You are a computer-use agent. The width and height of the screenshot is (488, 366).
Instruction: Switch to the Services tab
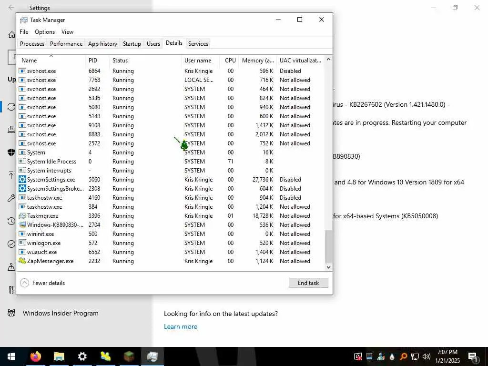[x=198, y=43]
